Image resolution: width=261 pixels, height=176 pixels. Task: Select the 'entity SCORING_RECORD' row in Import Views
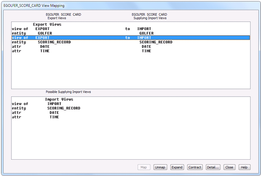coord(131,108)
